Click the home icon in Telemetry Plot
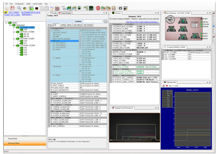Screen dimensions: 219x154 (x=164, y=86)
